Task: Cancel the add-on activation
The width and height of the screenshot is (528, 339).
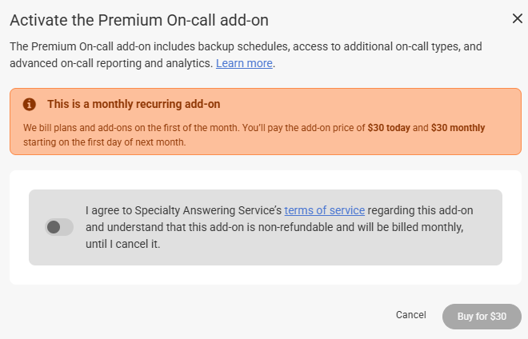Action: tap(411, 315)
